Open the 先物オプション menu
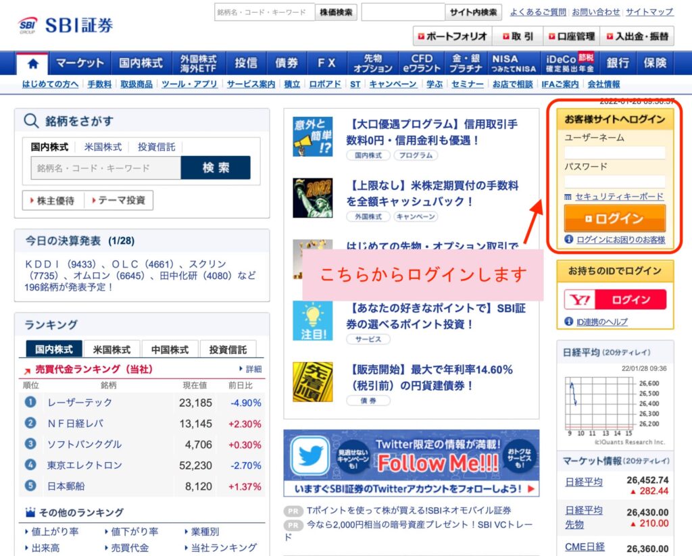 pos(373,64)
